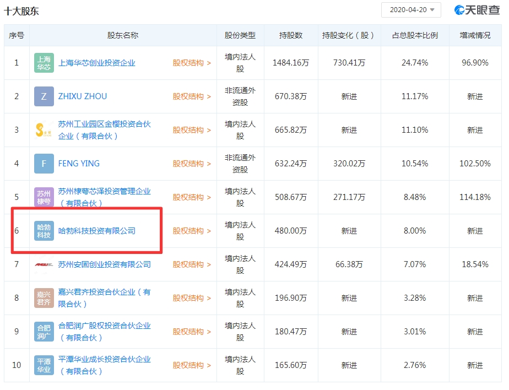The image size is (509, 390).
Task: Select the 665.82万 holding value
Action: coord(291,130)
